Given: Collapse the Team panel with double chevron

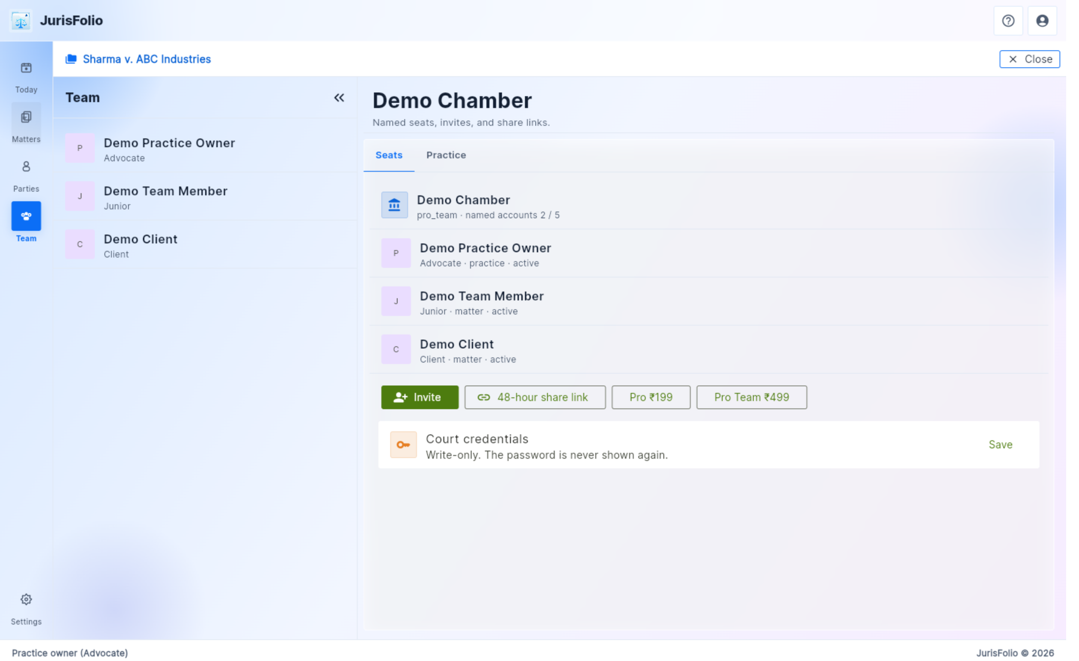Looking at the screenshot, I should click(339, 98).
